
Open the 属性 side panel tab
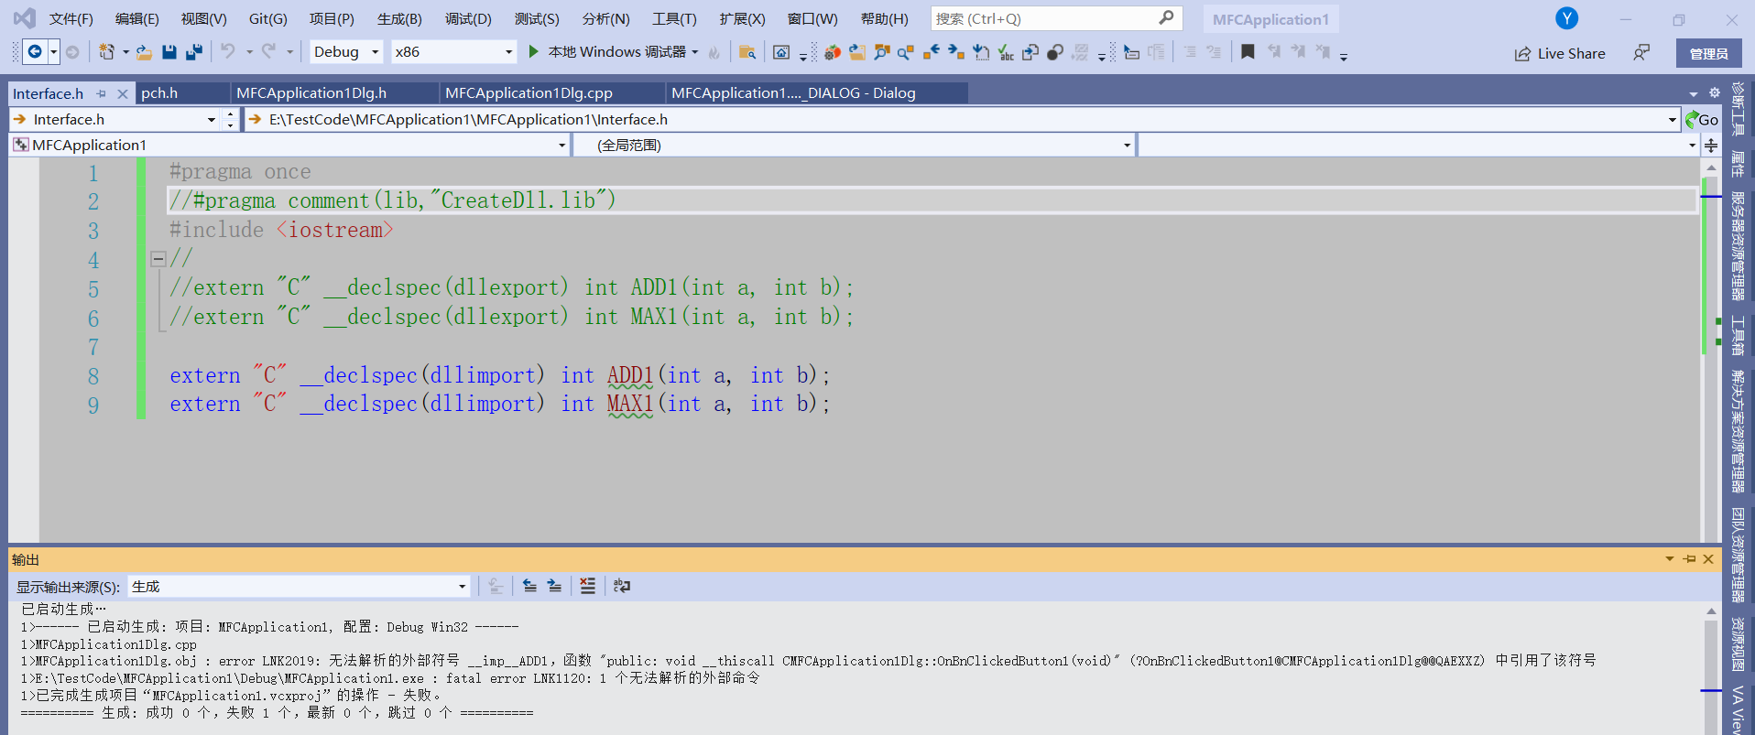pyautogui.click(x=1738, y=165)
